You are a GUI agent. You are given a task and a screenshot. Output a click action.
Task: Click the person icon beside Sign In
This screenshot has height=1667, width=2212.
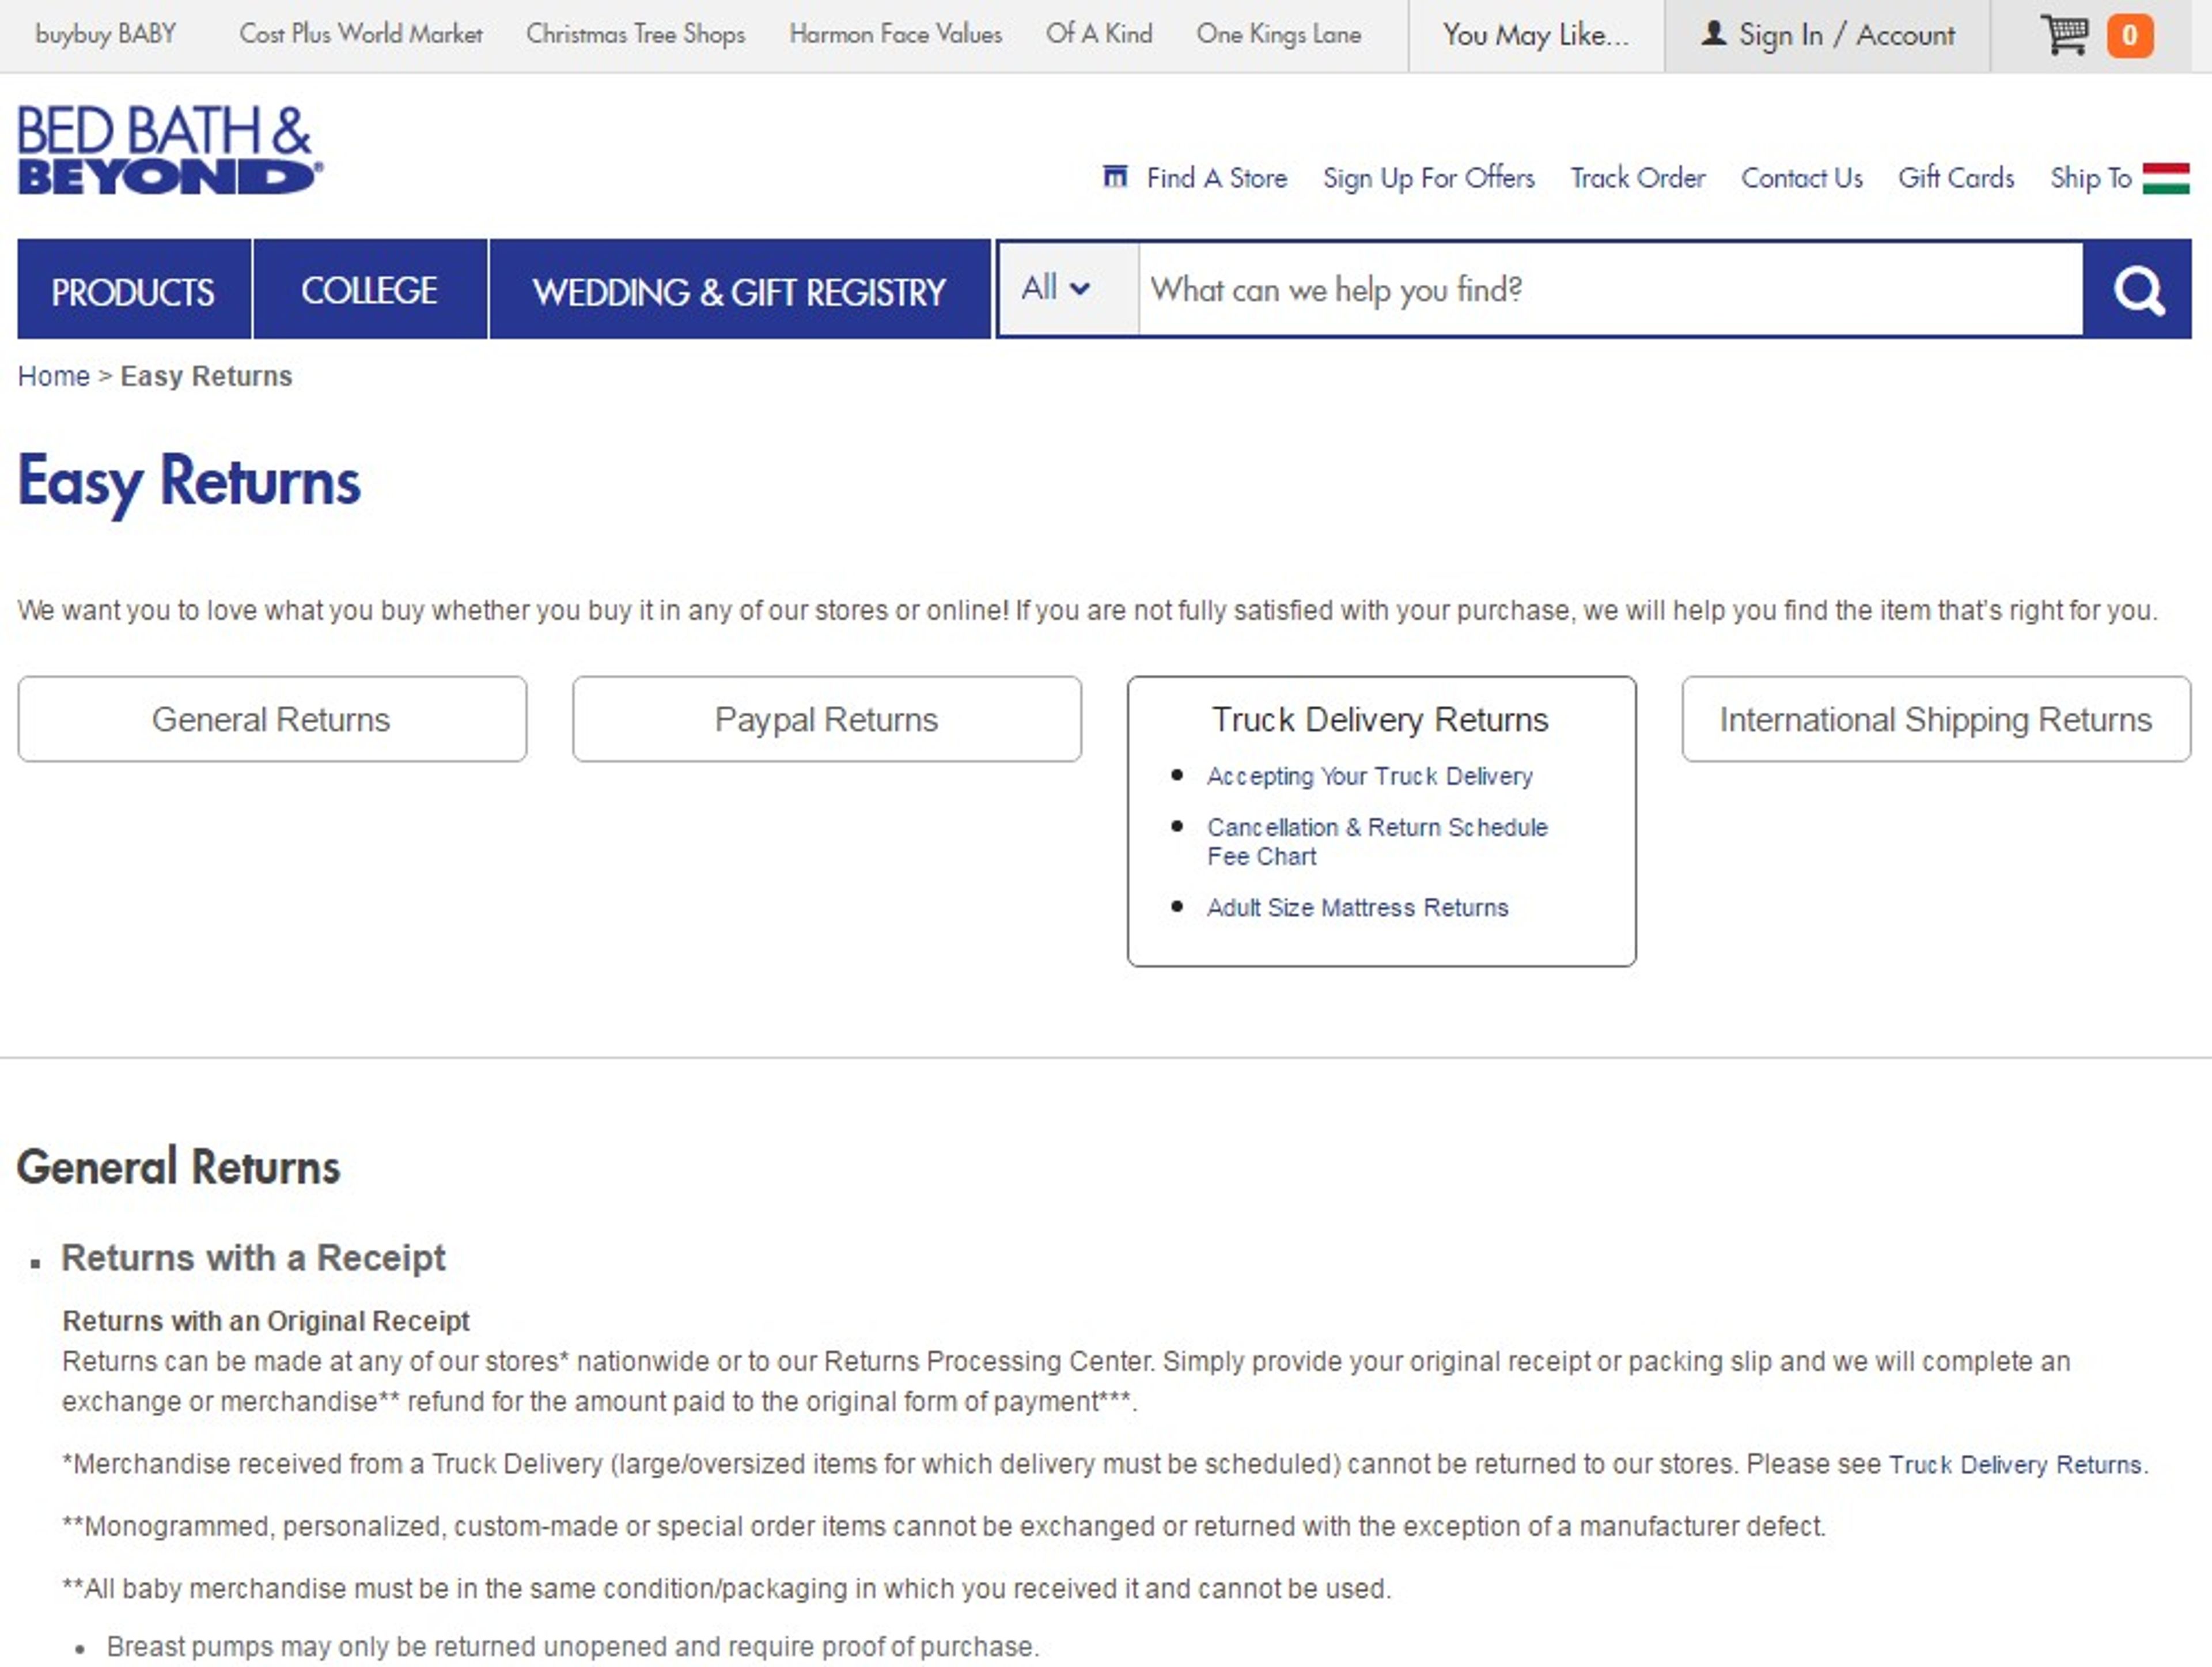tap(1713, 34)
